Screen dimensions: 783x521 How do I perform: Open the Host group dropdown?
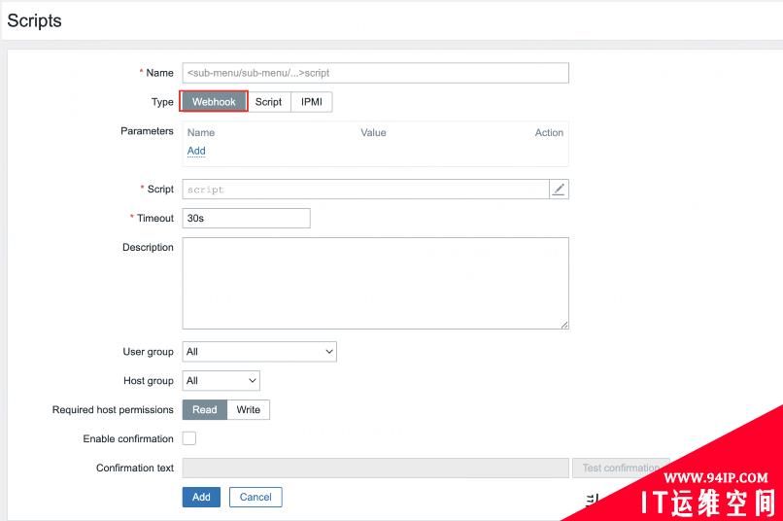[x=221, y=381]
